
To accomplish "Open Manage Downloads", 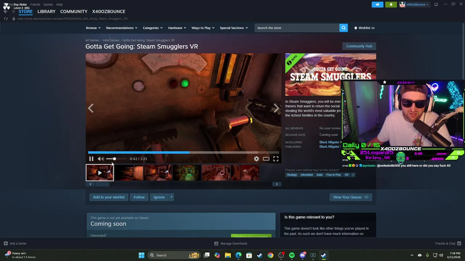I will pos(231,243).
